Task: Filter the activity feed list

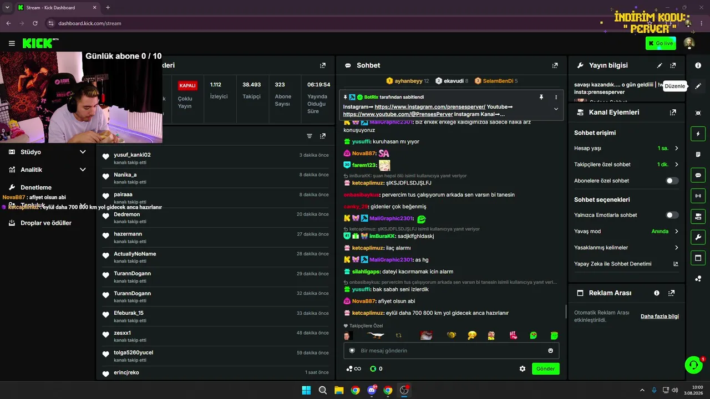Action: tap(310, 136)
